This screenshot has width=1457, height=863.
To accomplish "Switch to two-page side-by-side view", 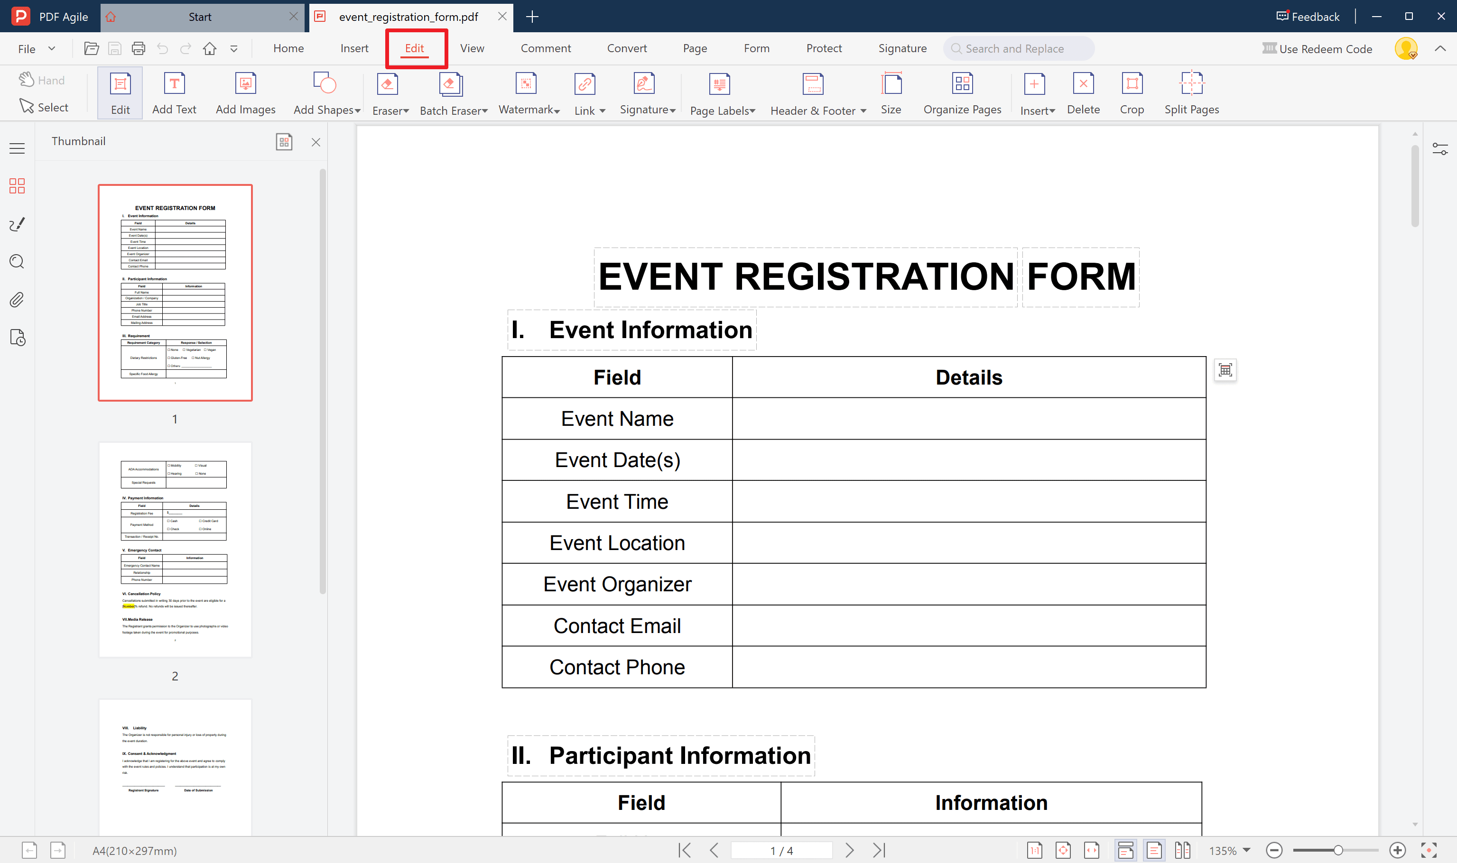I will click(x=1182, y=850).
